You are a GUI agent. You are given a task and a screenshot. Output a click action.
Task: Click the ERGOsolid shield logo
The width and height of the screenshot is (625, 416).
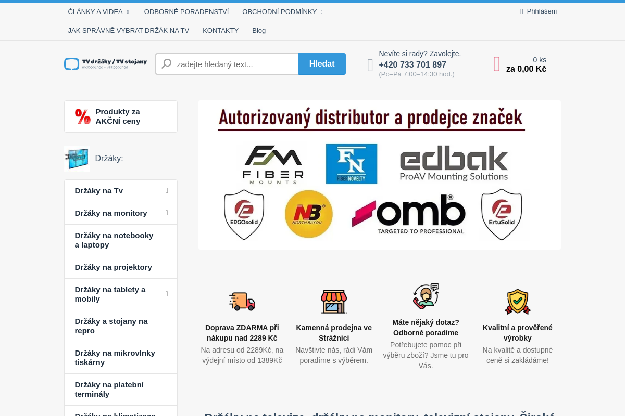point(244,215)
